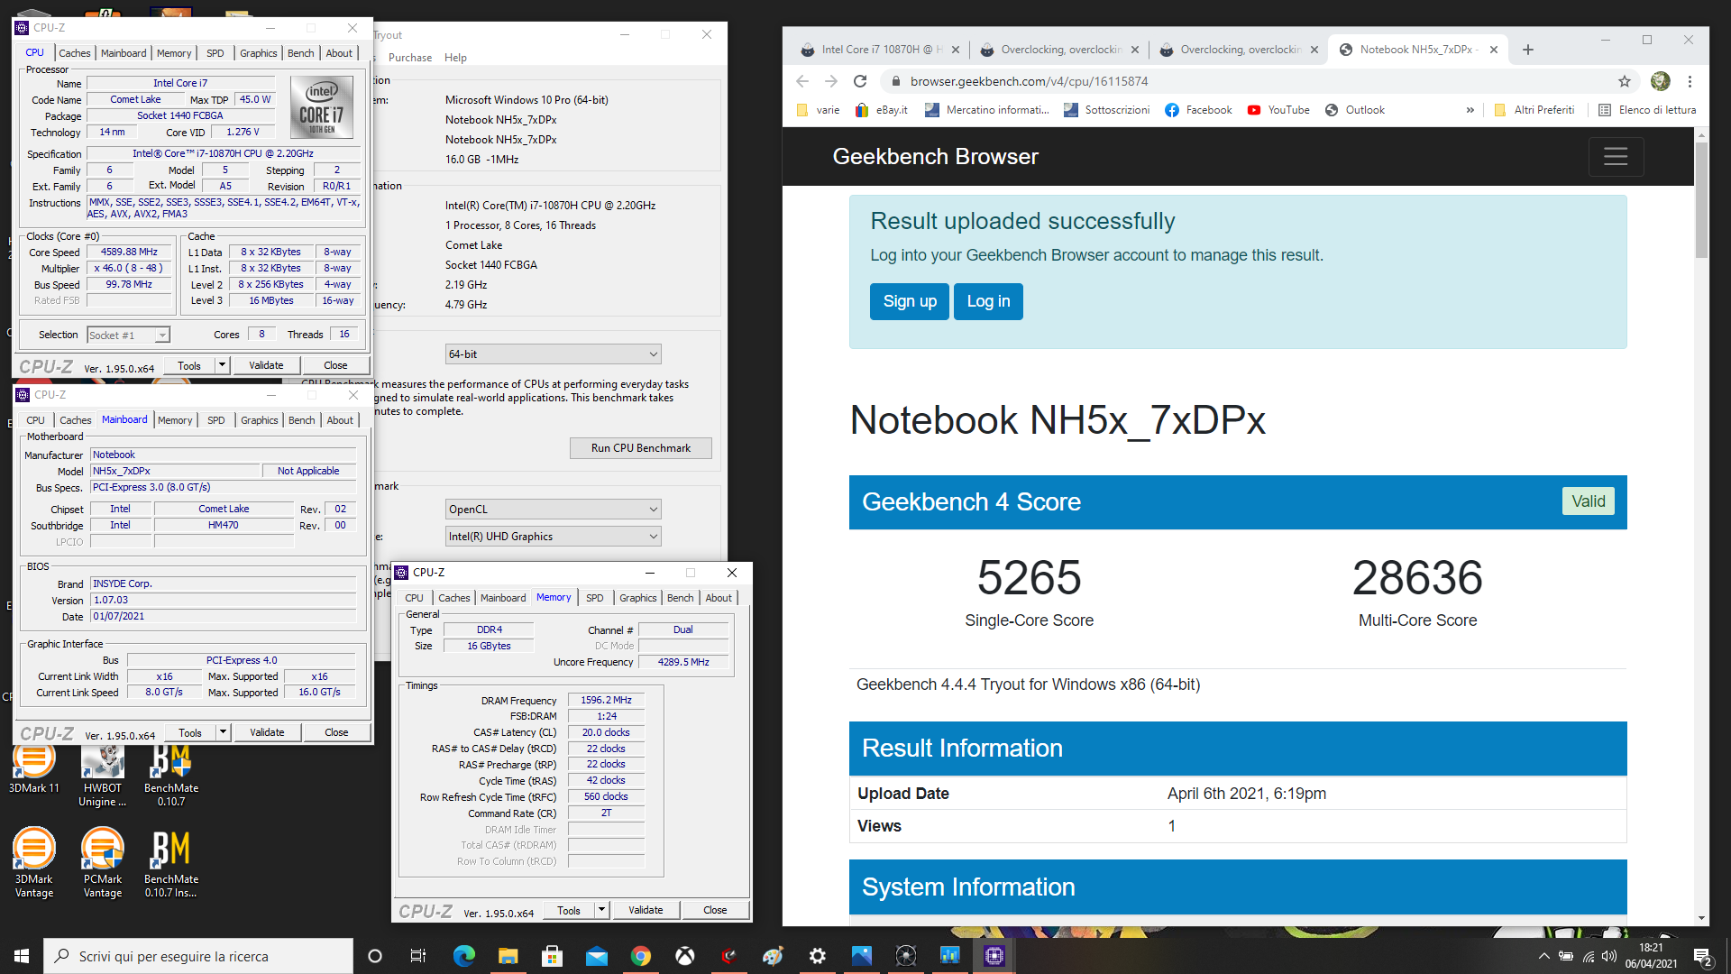Open File Explorer from taskbar
The height and width of the screenshot is (974, 1731).
click(x=508, y=956)
